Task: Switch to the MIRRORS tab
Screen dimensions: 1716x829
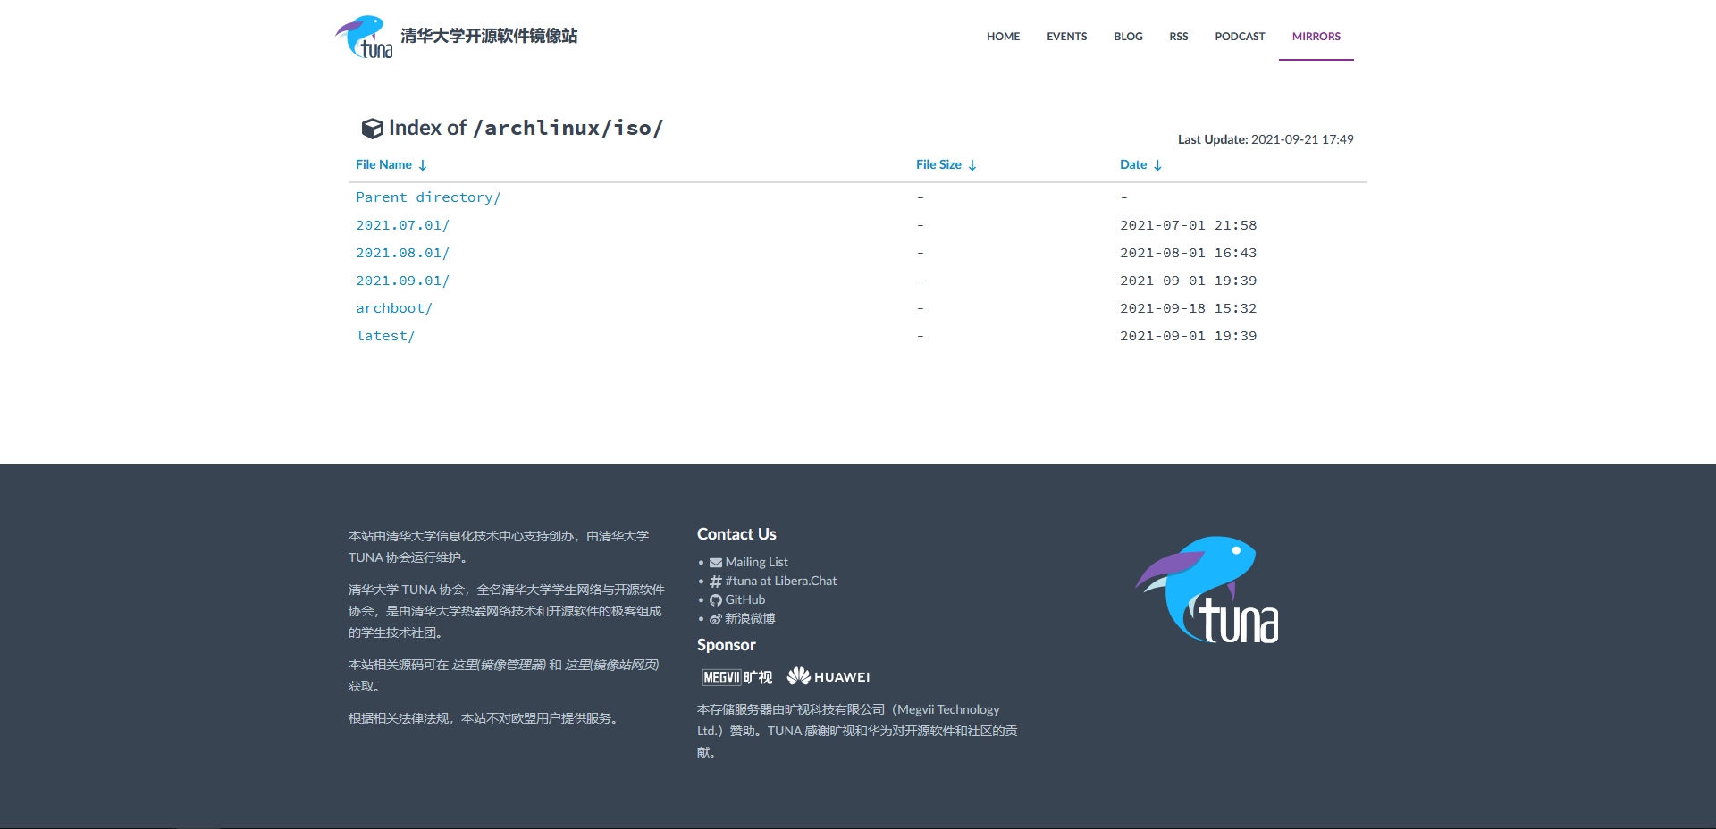Action: point(1316,36)
